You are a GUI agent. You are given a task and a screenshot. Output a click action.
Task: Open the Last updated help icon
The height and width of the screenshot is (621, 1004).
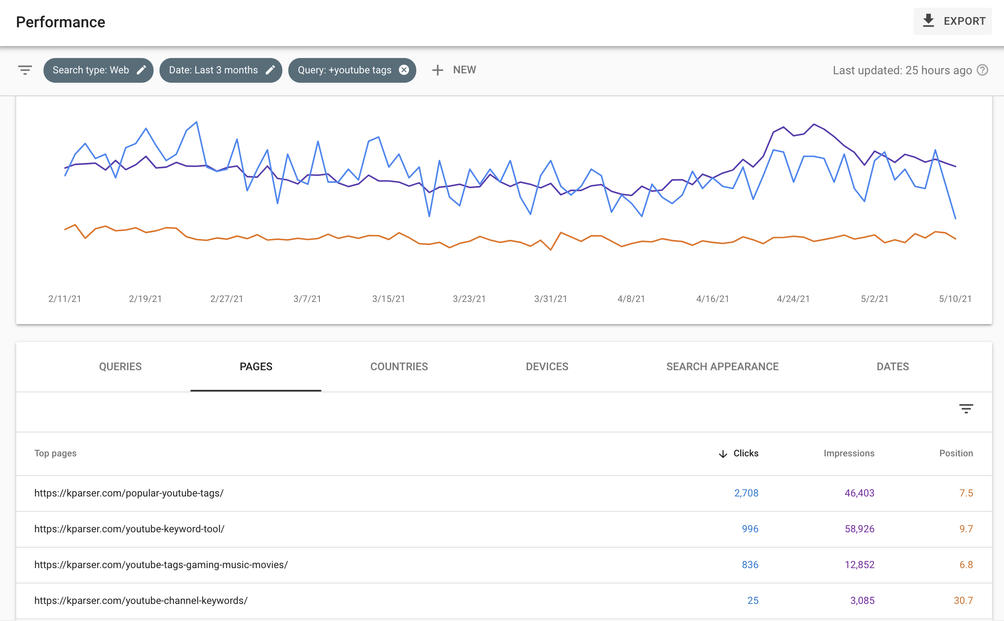tap(982, 70)
